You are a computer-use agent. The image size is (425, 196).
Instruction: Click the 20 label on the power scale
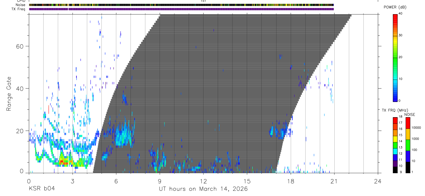pyautogui.click(x=401, y=57)
